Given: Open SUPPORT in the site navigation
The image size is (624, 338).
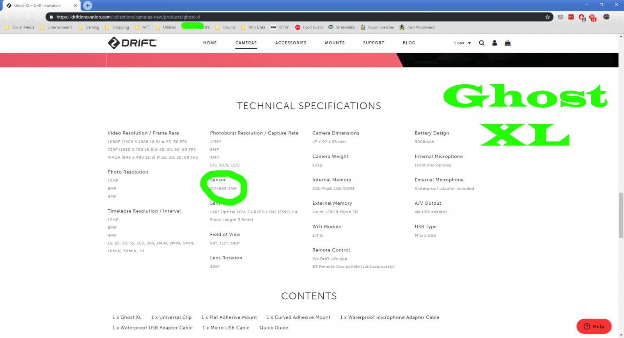Looking at the screenshot, I should (374, 43).
